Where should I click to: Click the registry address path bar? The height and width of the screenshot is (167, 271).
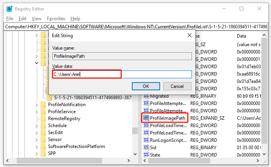(x=136, y=27)
